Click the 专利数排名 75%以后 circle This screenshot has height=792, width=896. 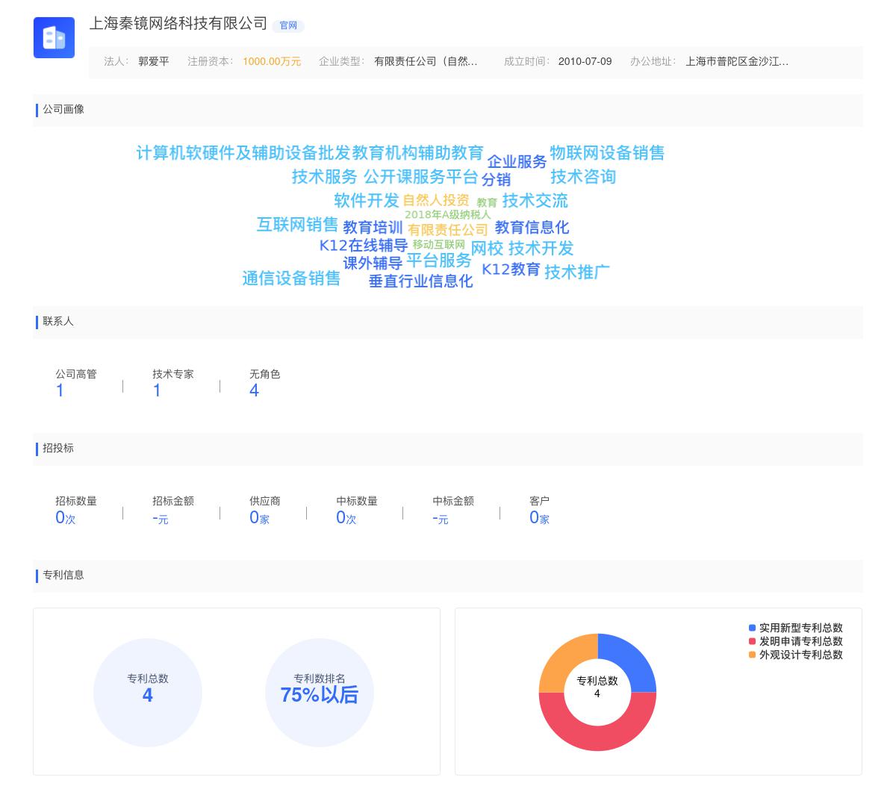[x=320, y=693]
